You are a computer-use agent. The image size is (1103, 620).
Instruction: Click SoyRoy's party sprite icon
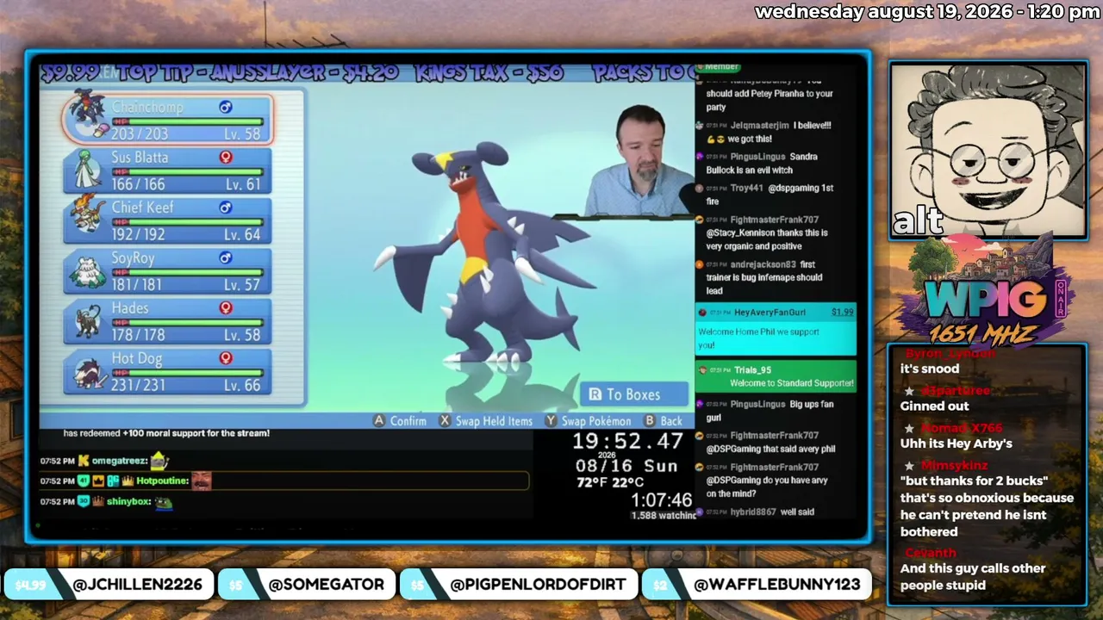point(87,270)
